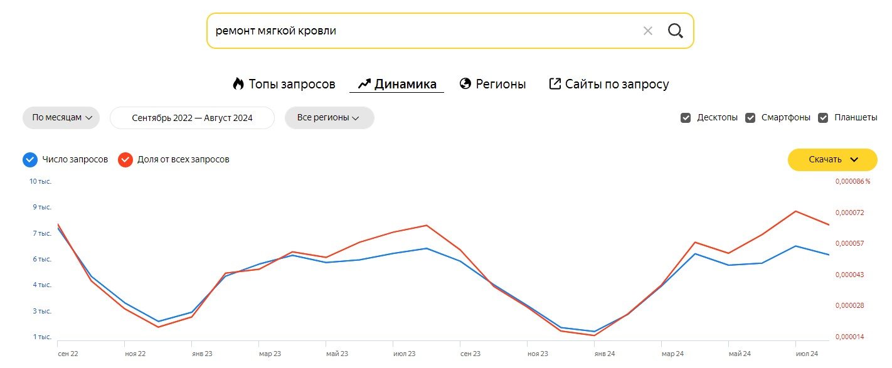Click the flame icon for Топы запросов
892x368 pixels.
238,84
